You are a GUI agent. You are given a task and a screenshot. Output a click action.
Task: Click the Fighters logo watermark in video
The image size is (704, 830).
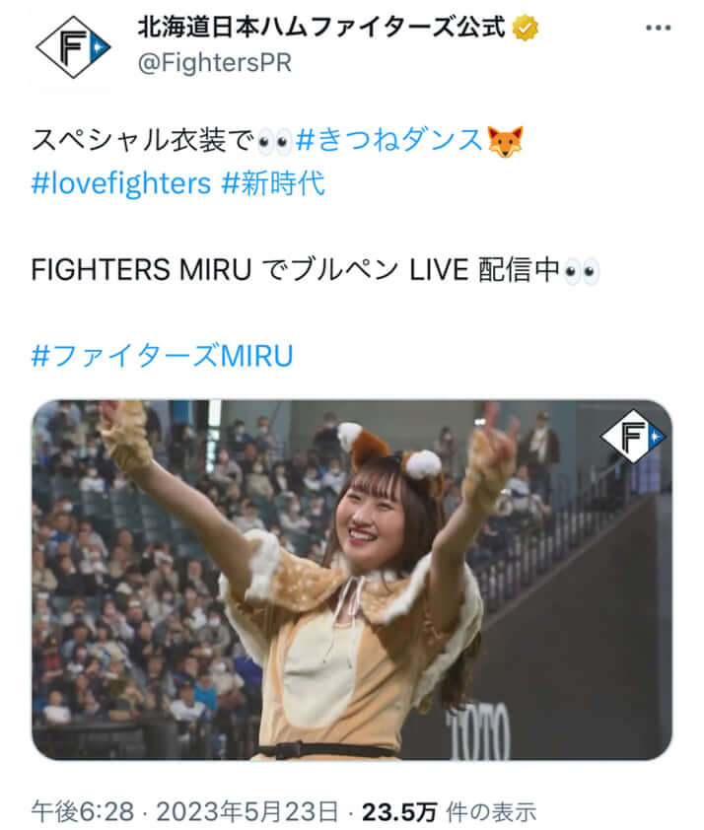coord(633,436)
